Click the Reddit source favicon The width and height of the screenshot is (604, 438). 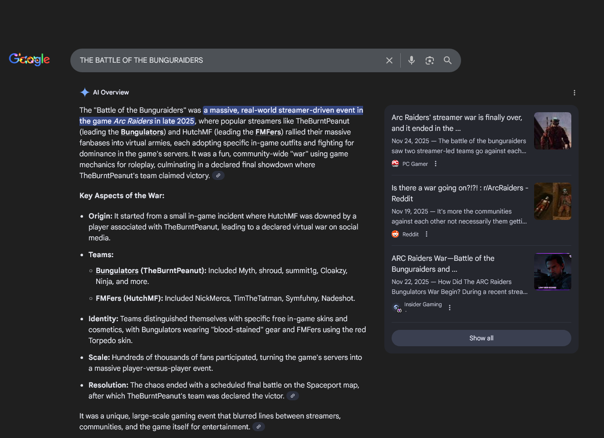click(x=395, y=234)
